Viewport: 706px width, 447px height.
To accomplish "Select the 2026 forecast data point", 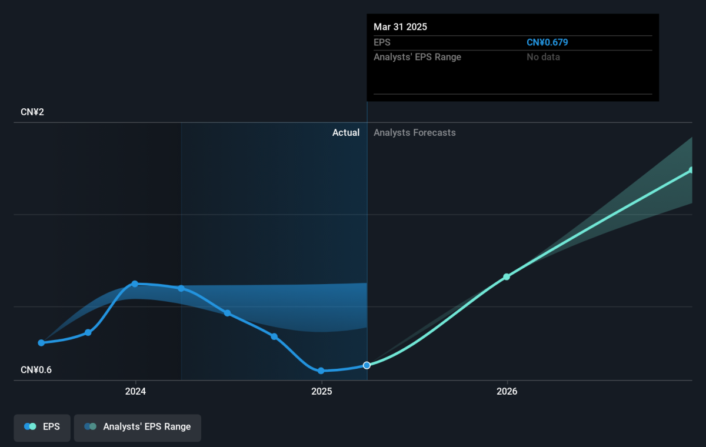I will click(x=507, y=276).
